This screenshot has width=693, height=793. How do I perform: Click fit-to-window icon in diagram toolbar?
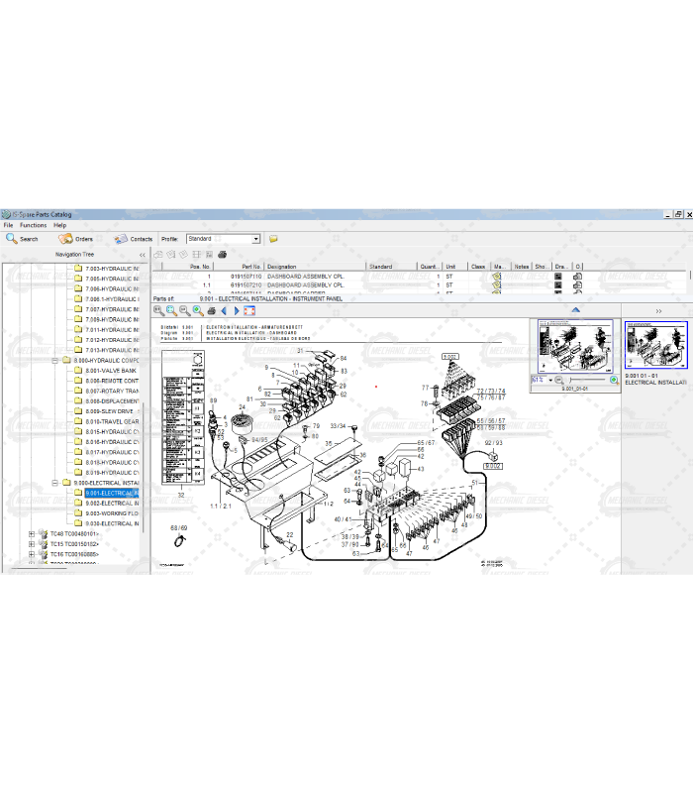248,310
